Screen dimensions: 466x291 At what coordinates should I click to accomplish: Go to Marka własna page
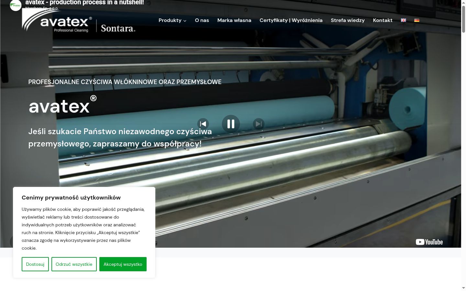point(234,20)
